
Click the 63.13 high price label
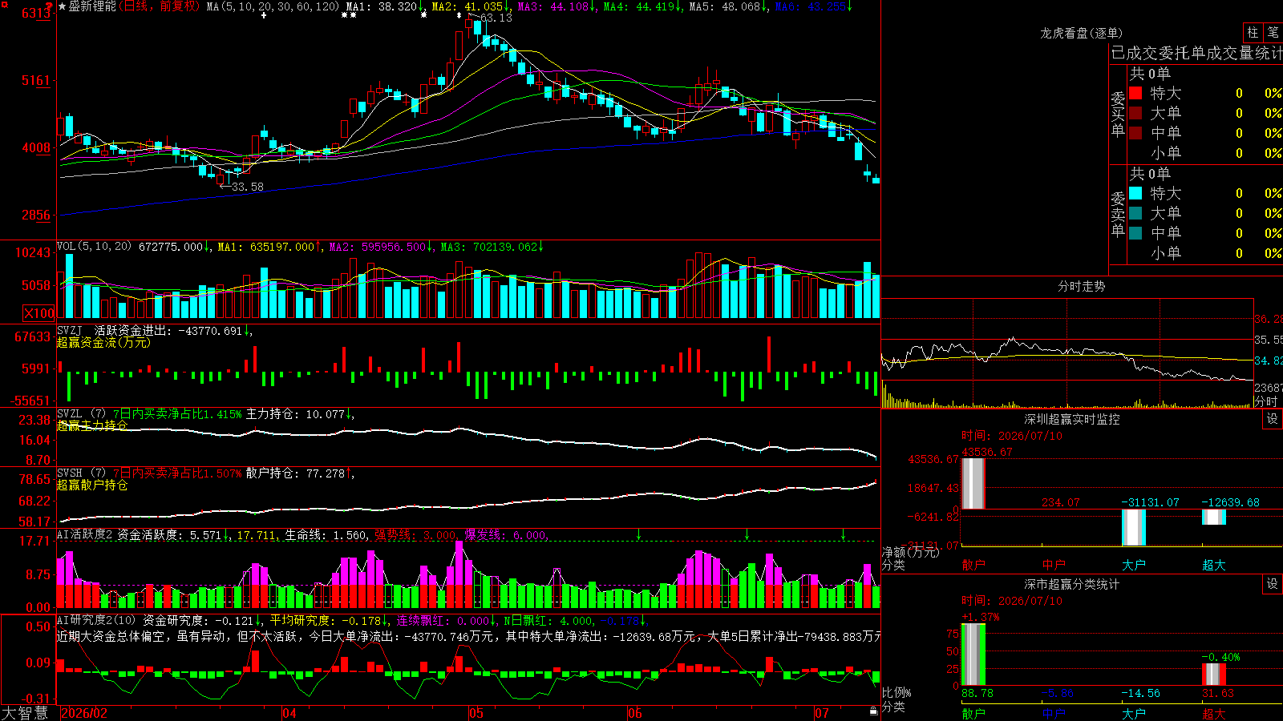click(x=496, y=18)
